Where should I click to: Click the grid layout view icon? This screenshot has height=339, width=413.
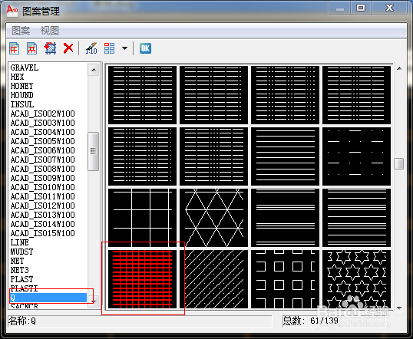pos(109,48)
